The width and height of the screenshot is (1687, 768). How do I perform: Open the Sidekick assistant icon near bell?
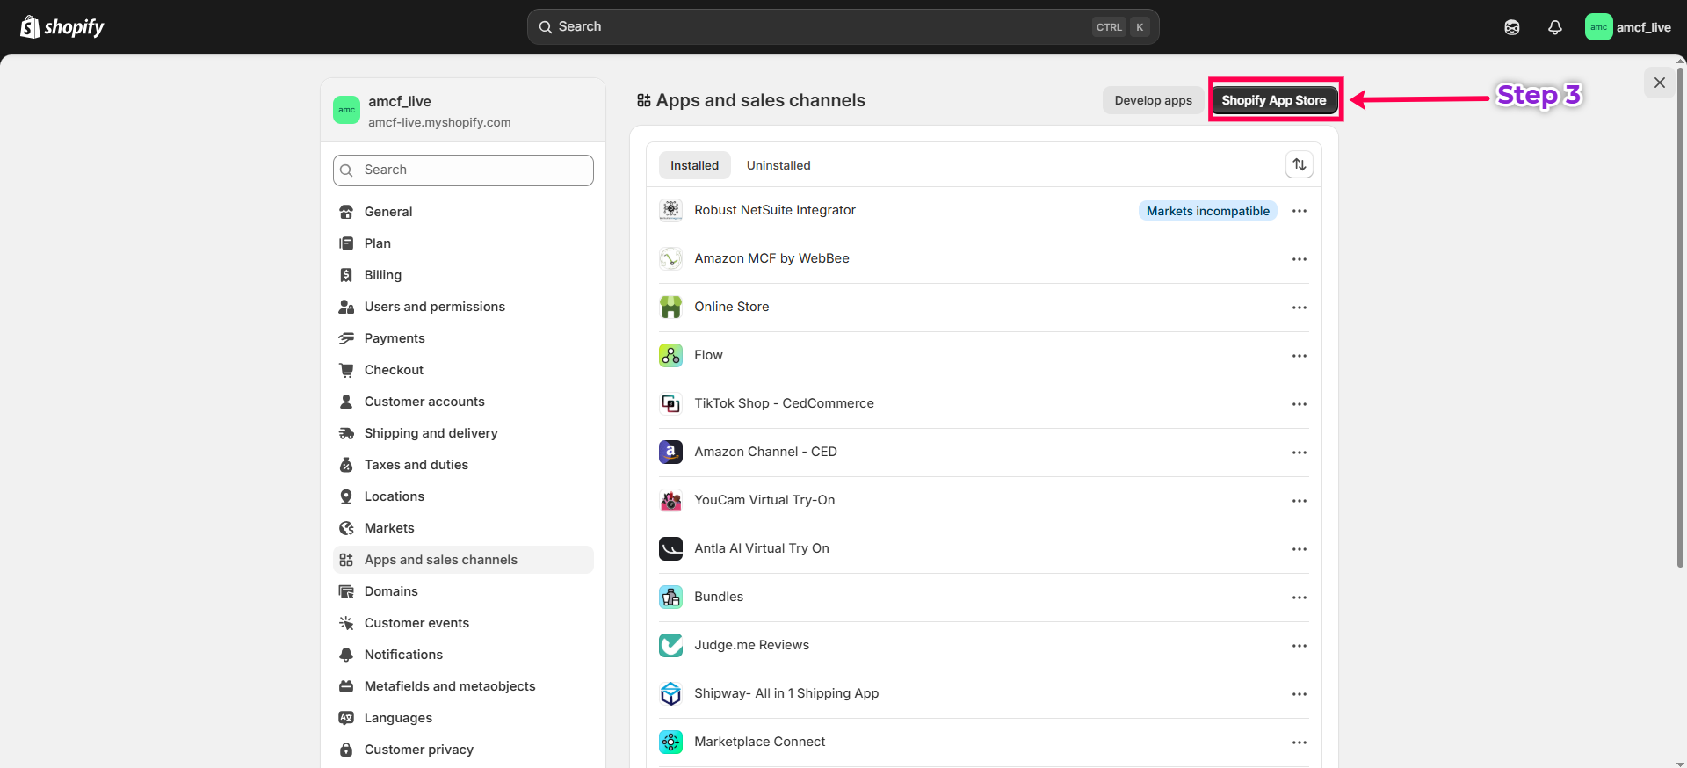coord(1511,27)
